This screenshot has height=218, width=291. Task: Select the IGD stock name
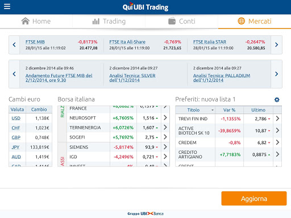[73, 157]
